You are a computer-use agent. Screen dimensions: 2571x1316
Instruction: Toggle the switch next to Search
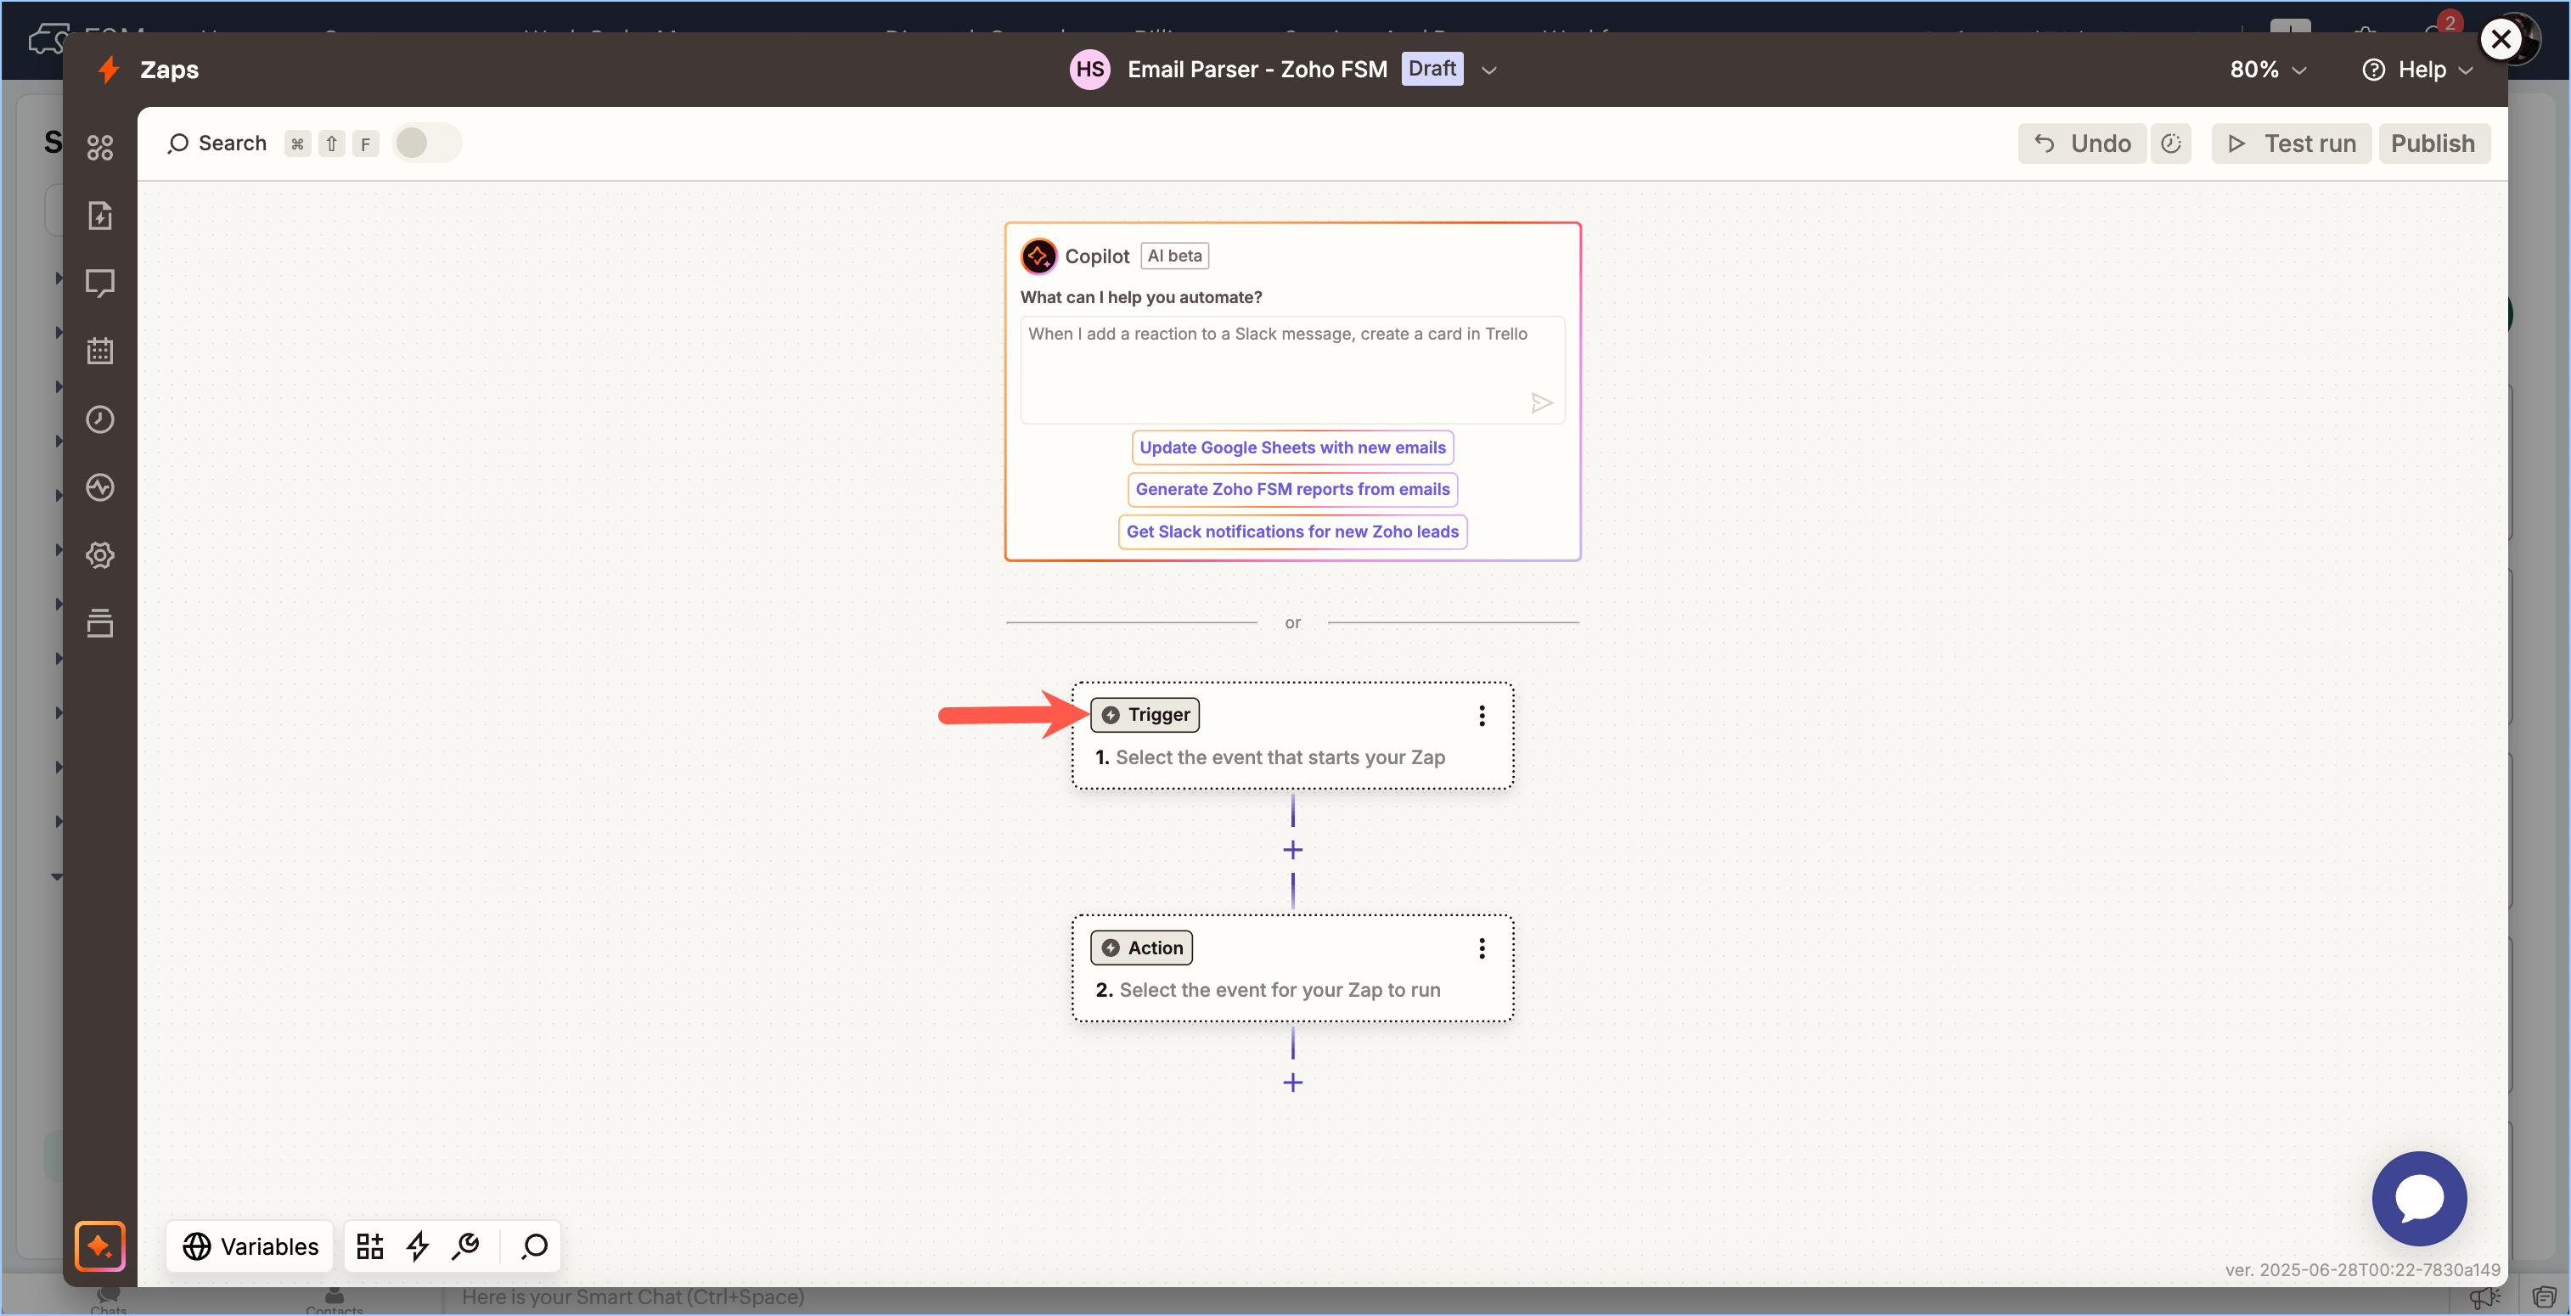[x=426, y=143]
